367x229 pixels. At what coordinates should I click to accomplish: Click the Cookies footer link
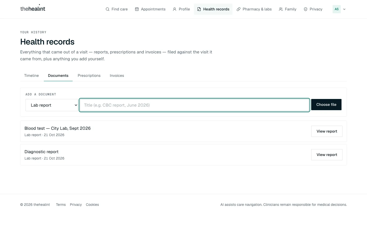point(92,205)
